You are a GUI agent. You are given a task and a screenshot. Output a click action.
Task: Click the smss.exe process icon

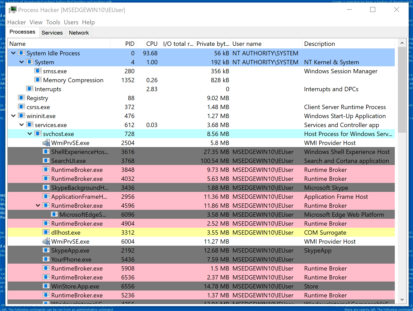(38, 71)
